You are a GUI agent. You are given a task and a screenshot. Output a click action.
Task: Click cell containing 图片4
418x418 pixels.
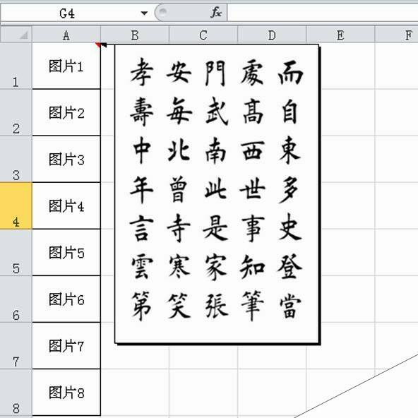click(66, 205)
